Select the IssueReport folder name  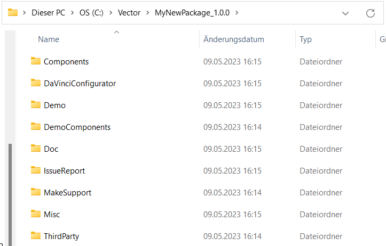click(64, 171)
